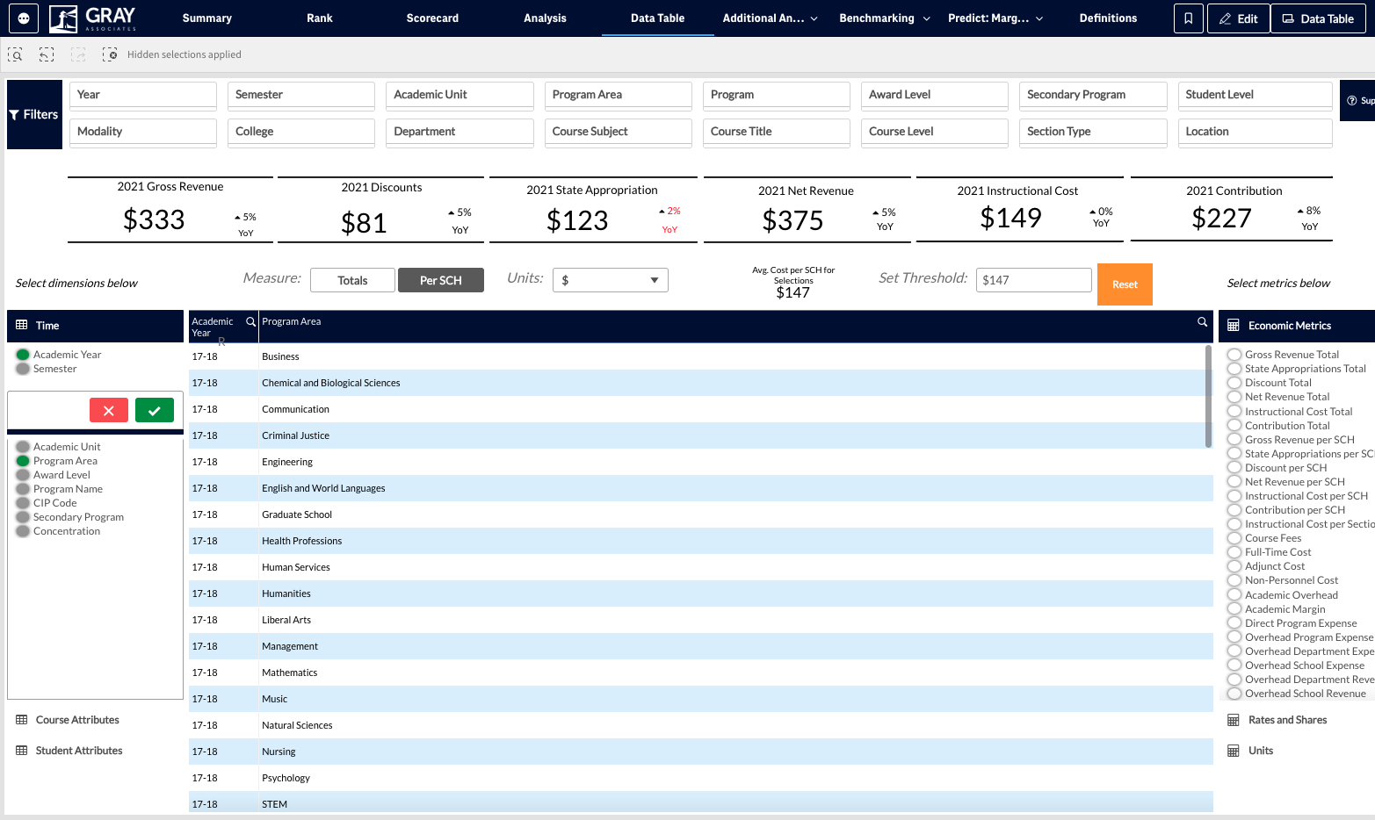This screenshot has width=1375, height=820.
Task: Open the Support help icon
Action: 1351,101
